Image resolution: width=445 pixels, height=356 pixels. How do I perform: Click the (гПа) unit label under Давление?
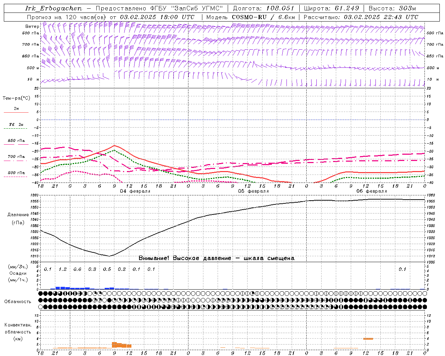point(18,222)
